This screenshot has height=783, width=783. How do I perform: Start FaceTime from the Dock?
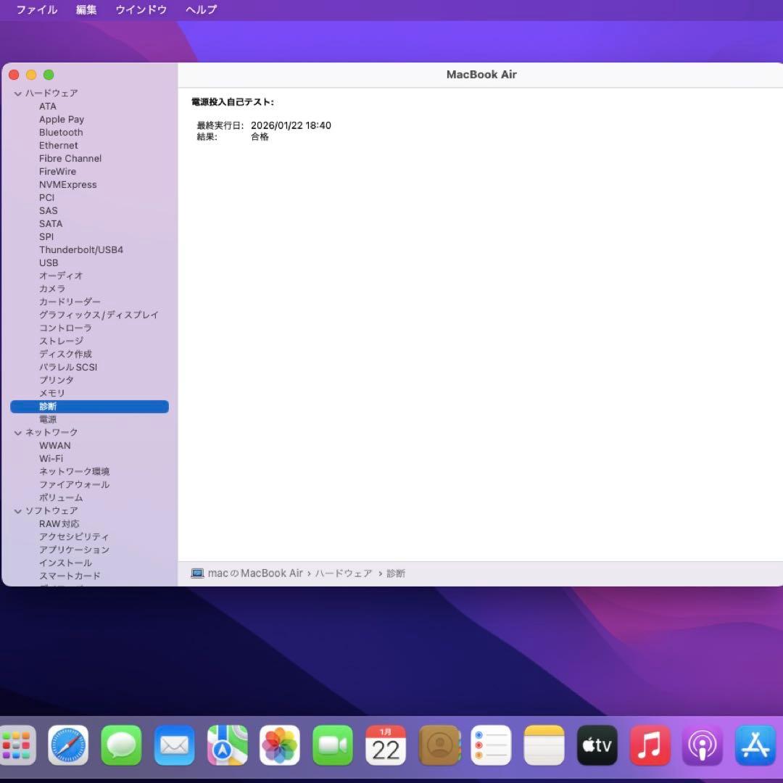click(x=332, y=745)
